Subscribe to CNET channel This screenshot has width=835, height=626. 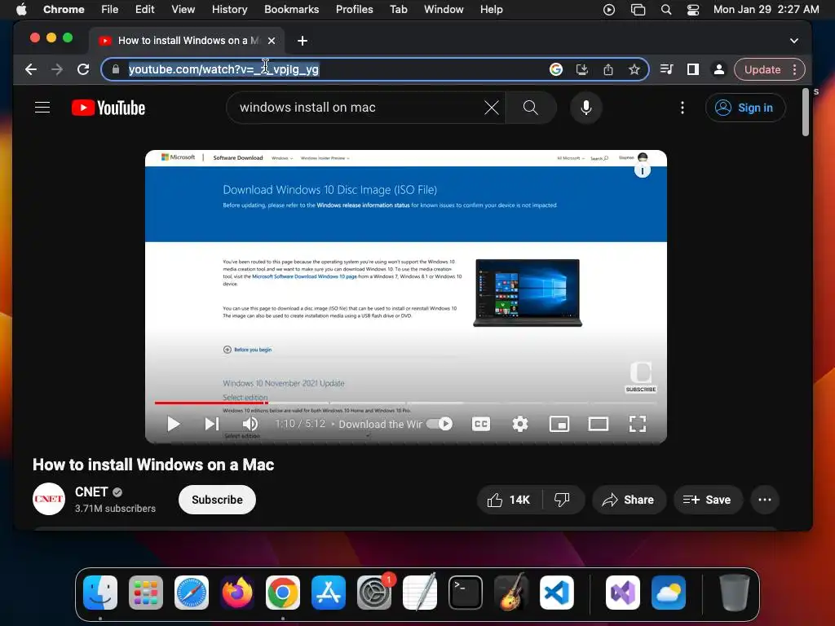tap(217, 500)
